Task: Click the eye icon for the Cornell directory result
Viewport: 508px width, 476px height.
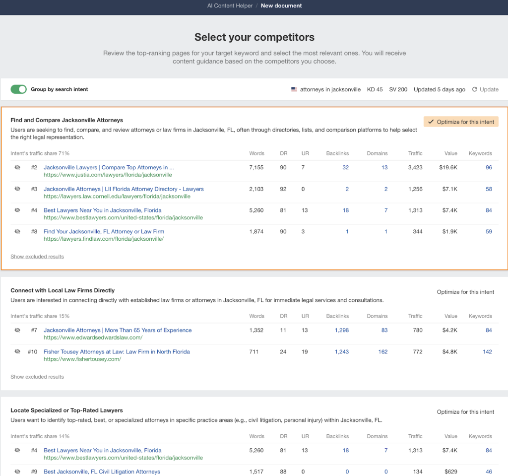Action: pos(17,189)
